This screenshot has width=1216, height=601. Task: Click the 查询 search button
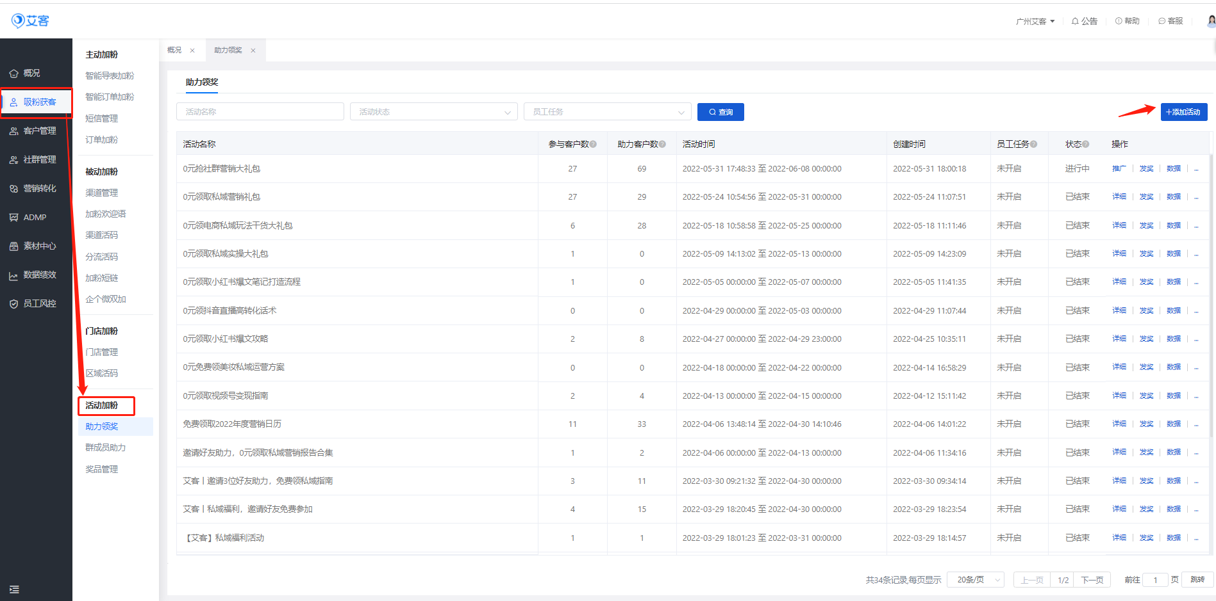(x=720, y=112)
